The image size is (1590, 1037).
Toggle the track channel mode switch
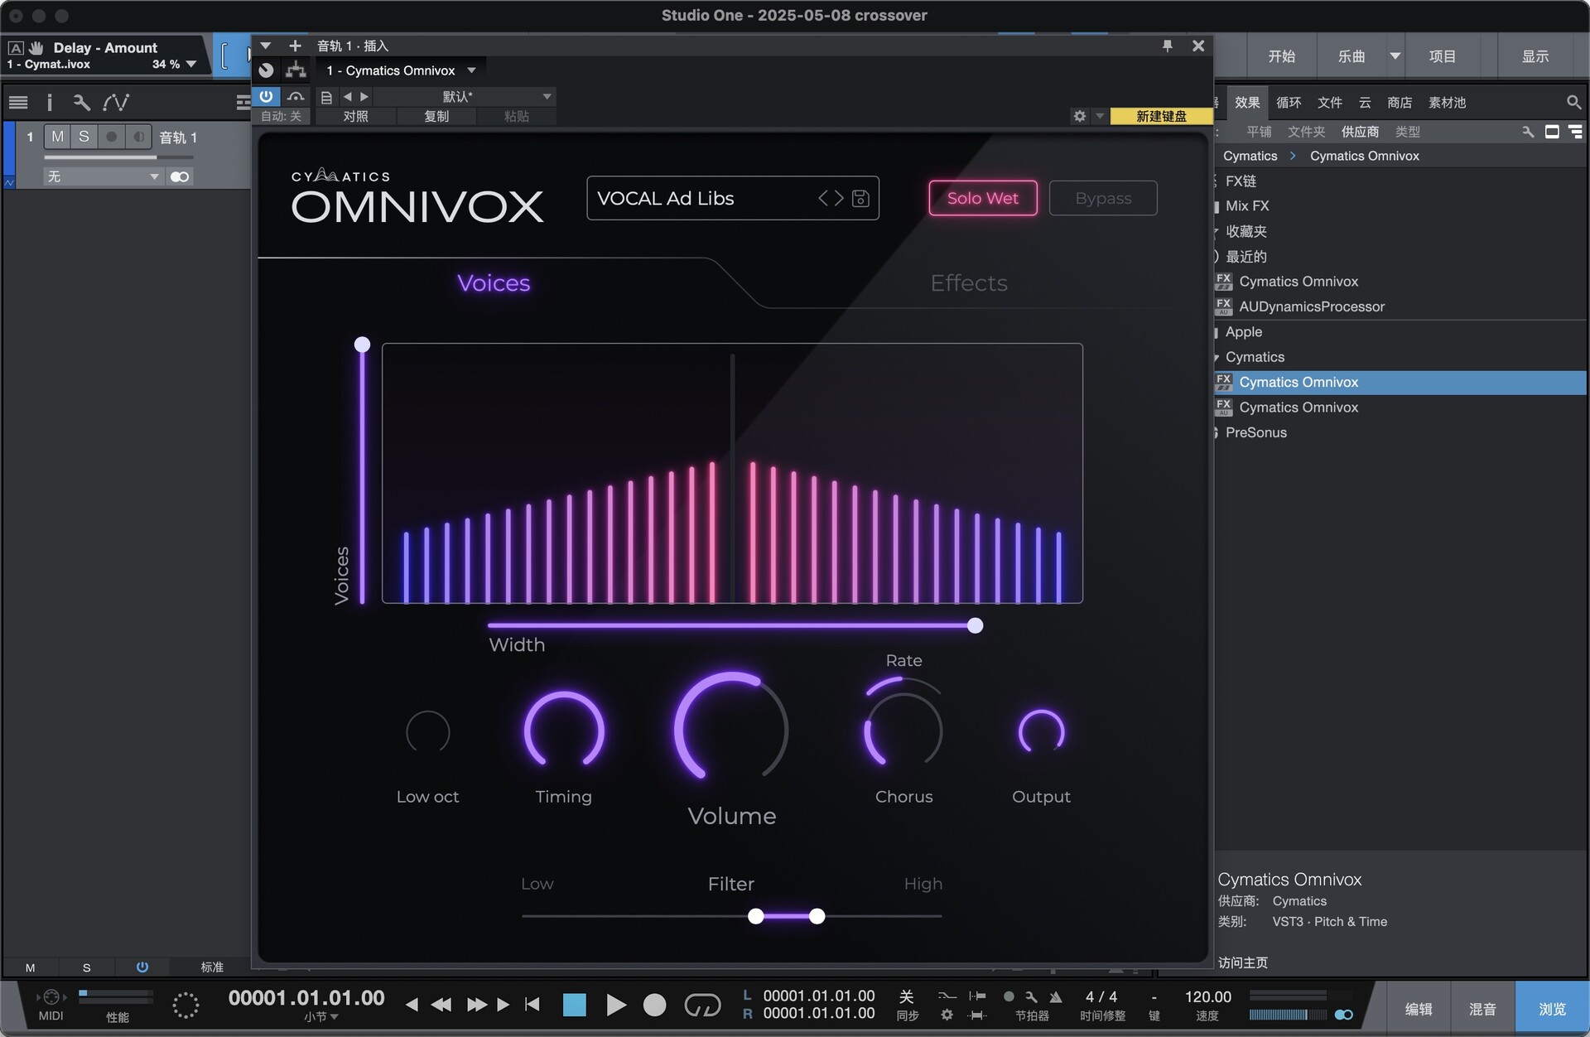(180, 176)
